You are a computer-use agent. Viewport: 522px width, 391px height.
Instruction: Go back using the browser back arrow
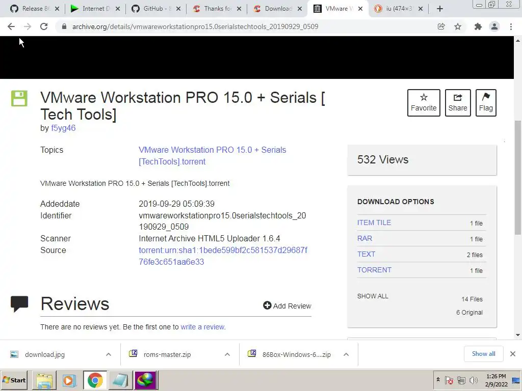[x=11, y=26]
